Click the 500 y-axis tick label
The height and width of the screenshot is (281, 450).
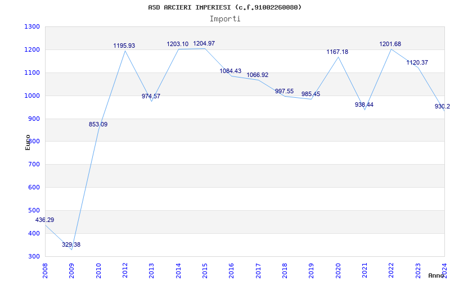(34, 210)
